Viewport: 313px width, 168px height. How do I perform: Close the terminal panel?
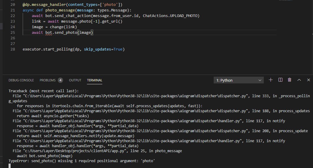[308, 80]
